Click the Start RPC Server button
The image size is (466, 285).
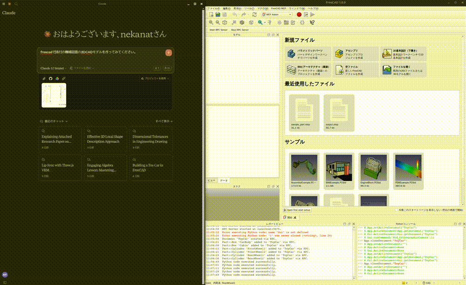(218, 29)
